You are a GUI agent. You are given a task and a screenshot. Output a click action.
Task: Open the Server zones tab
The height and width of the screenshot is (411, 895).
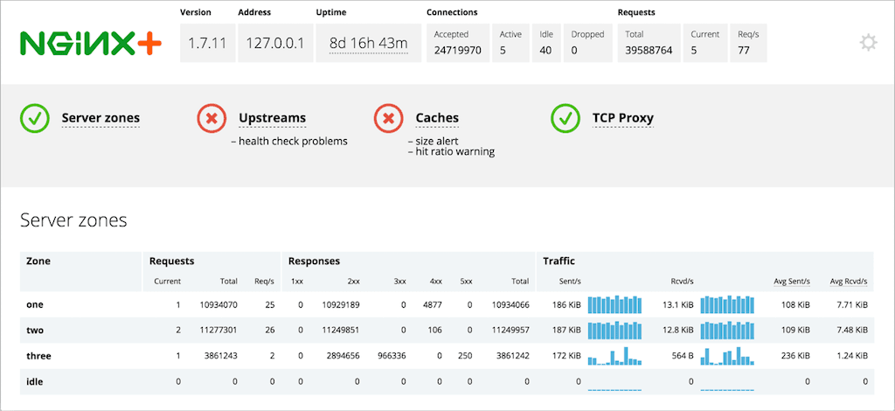[x=101, y=118]
